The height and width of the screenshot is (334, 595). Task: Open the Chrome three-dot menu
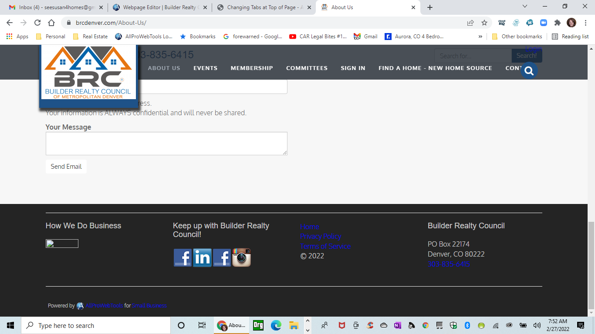click(585, 23)
